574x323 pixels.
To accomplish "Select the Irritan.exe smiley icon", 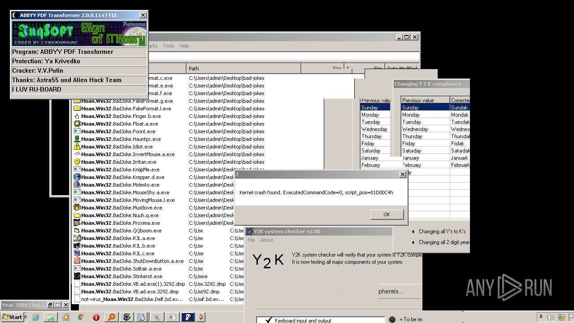I will tap(77, 162).
